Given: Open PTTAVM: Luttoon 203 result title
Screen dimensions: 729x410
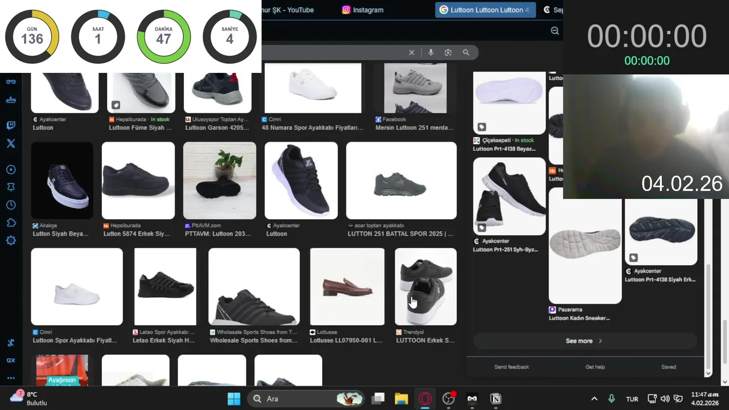Looking at the screenshot, I should pyautogui.click(x=218, y=233).
